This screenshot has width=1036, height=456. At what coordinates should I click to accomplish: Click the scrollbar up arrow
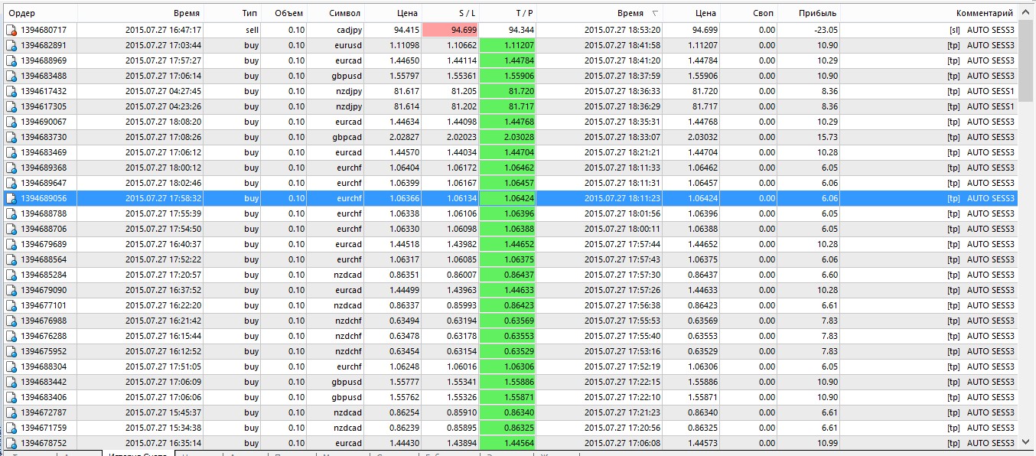[x=1026, y=13]
